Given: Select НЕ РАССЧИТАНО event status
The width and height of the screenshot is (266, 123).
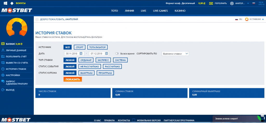Looking at the screenshot, I should 90,67.
